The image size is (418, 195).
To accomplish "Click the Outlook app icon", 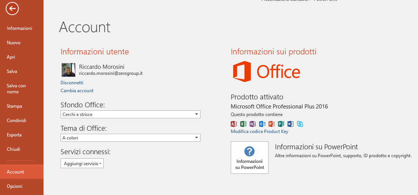I will (x=262, y=124).
